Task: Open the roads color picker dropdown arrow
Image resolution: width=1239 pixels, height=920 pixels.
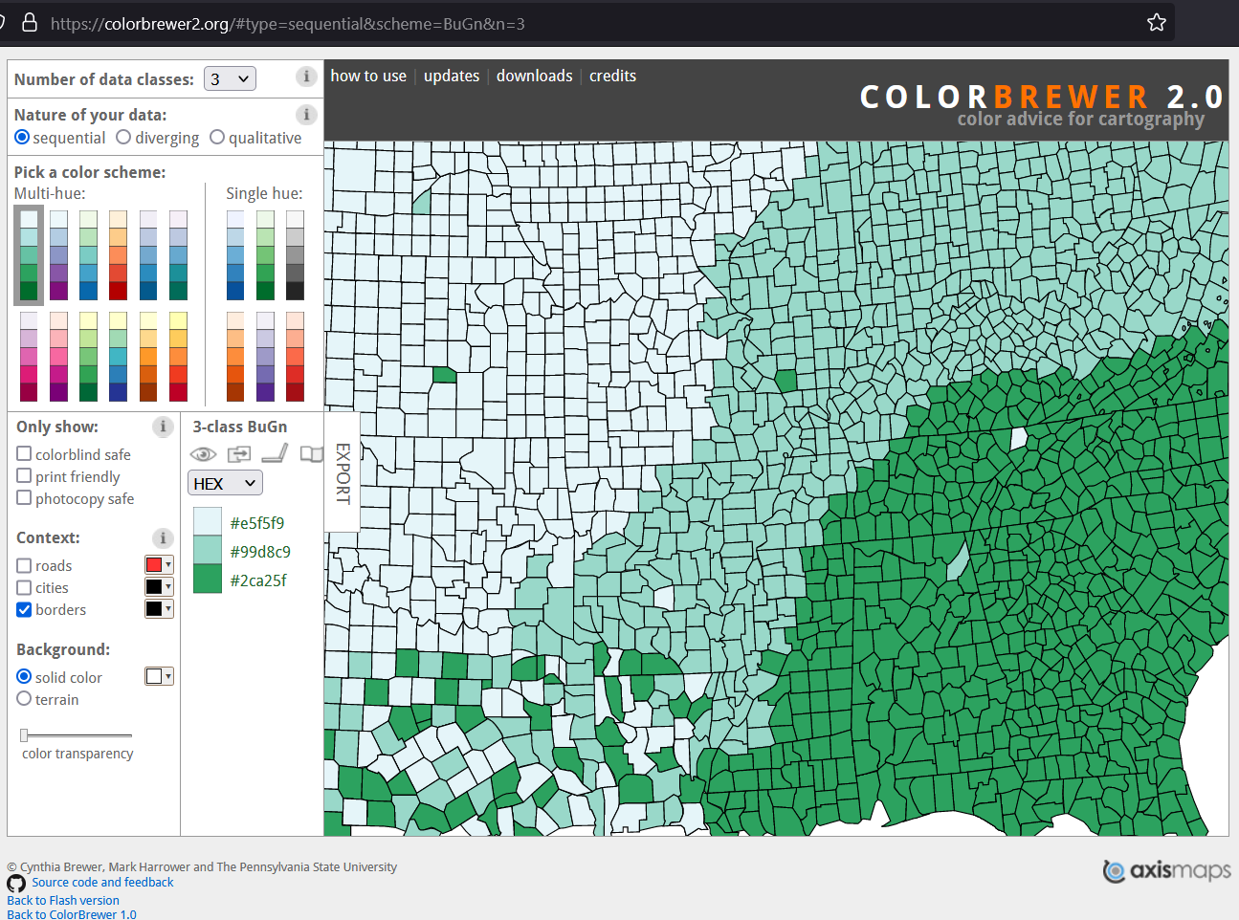Action: coord(167,564)
